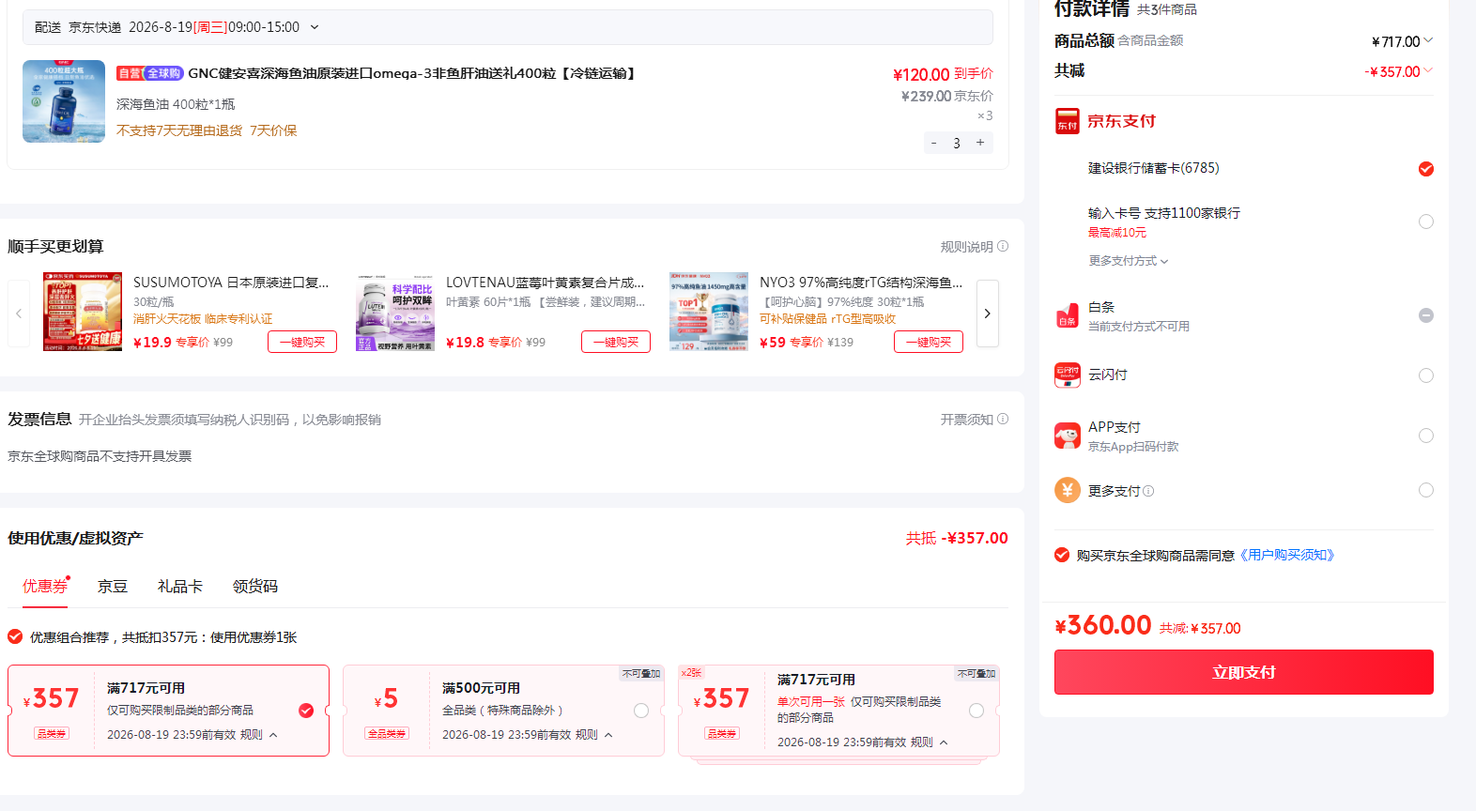Expand 商品总额 ¥717.00 details chevron

(x=1428, y=40)
